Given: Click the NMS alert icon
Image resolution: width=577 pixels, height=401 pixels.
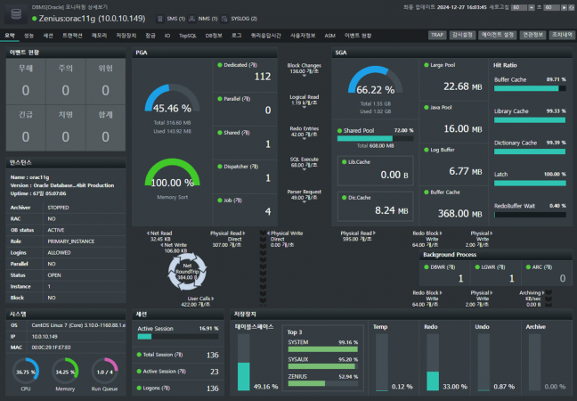Looking at the screenshot, I should click(x=192, y=17).
